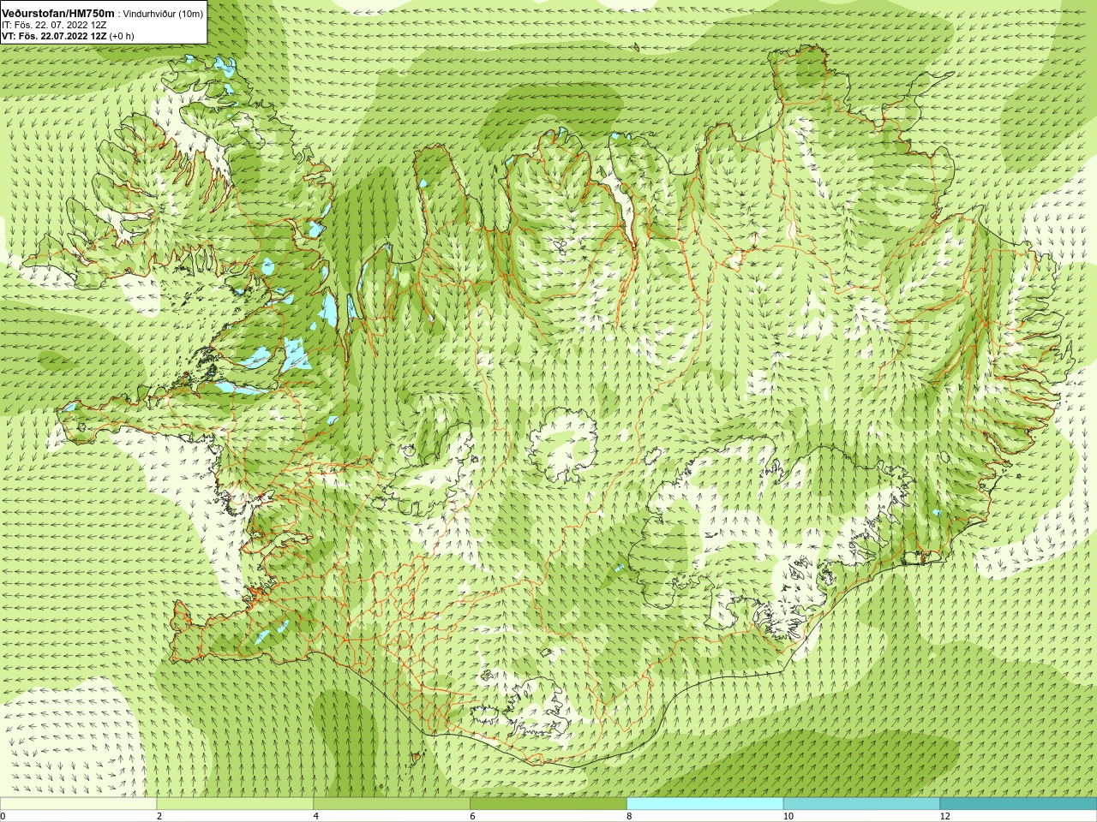
Task: Click the turquoise 10–12 legend swatch
Action: [x=861, y=804]
